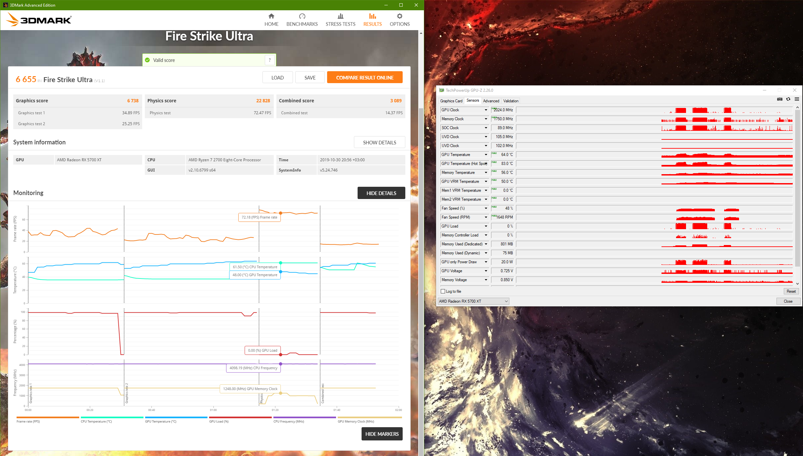Toggle Frame rate (FPS) legend series
803x456 pixels.
(x=28, y=421)
